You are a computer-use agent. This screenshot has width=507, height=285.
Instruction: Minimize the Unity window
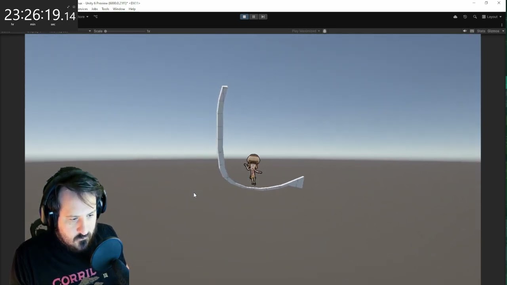pos(474,3)
